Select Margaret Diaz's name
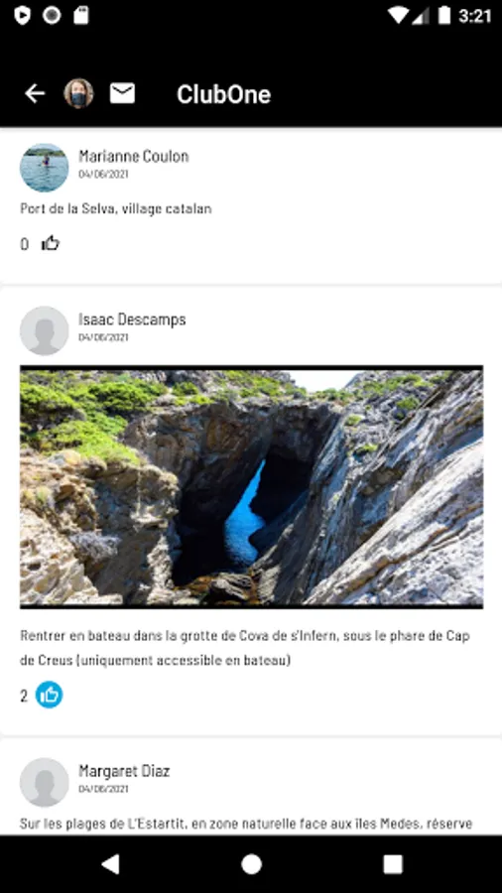Screen dimensions: 502x893 [124, 771]
